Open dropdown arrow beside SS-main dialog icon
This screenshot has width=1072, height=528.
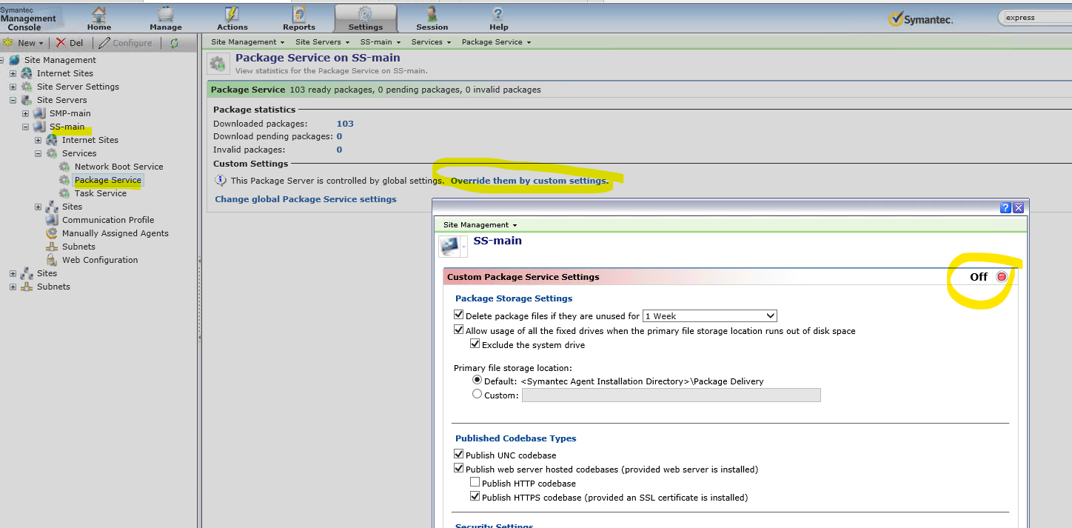pos(464,246)
